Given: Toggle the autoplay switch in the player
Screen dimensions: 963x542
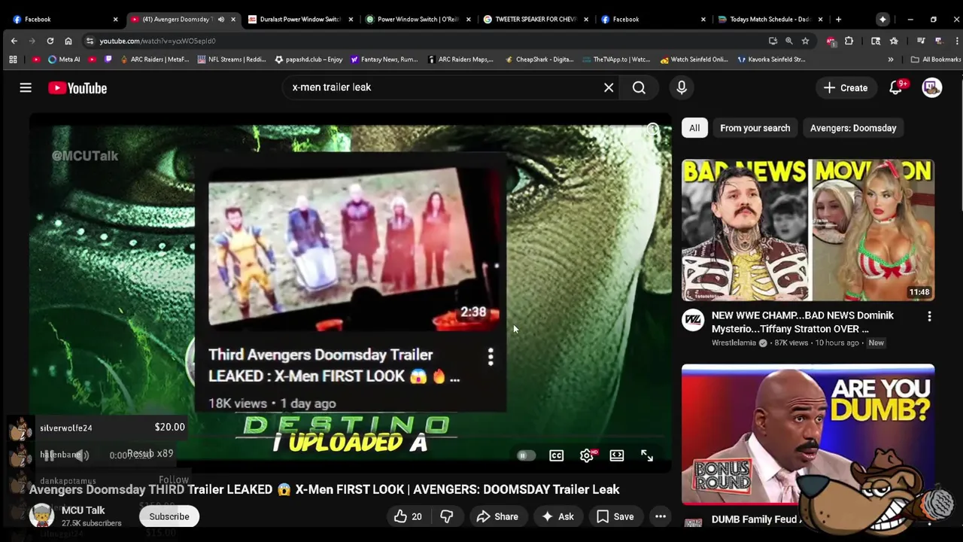Looking at the screenshot, I should (526, 455).
